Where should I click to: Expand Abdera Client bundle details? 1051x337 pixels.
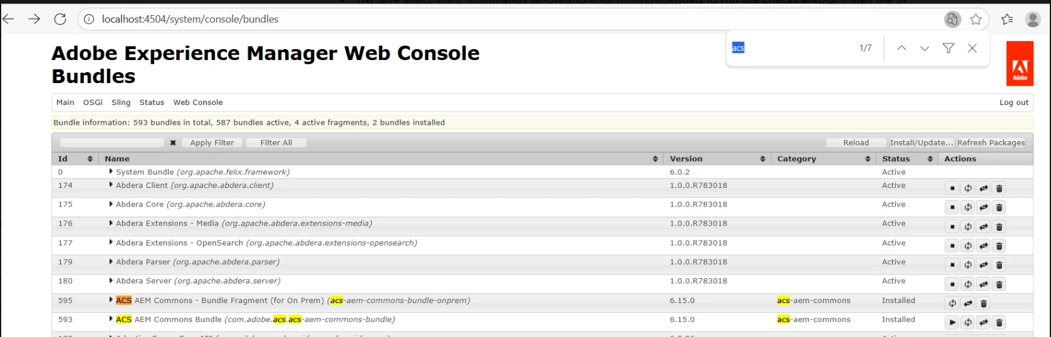point(111,185)
